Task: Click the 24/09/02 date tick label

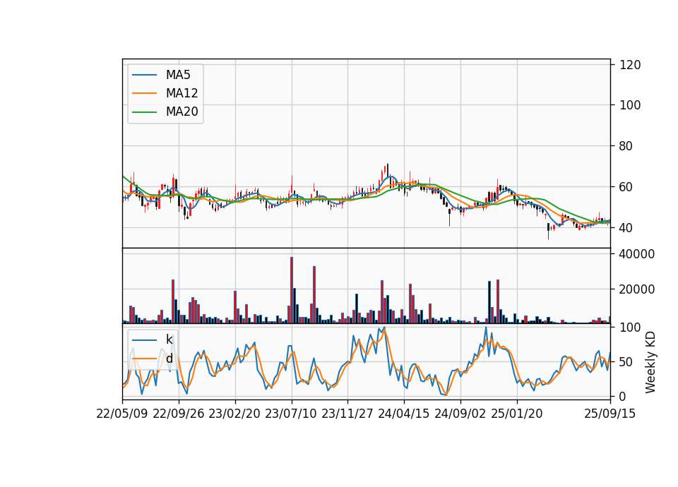Action: click(460, 414)
